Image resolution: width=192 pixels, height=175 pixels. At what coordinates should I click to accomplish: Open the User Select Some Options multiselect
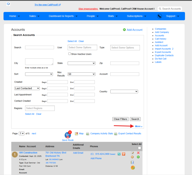coord(82,48)
